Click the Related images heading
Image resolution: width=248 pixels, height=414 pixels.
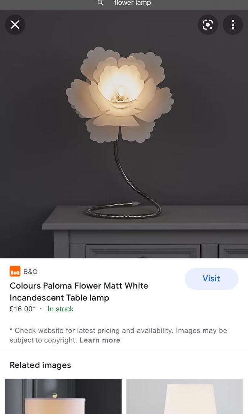40,365
